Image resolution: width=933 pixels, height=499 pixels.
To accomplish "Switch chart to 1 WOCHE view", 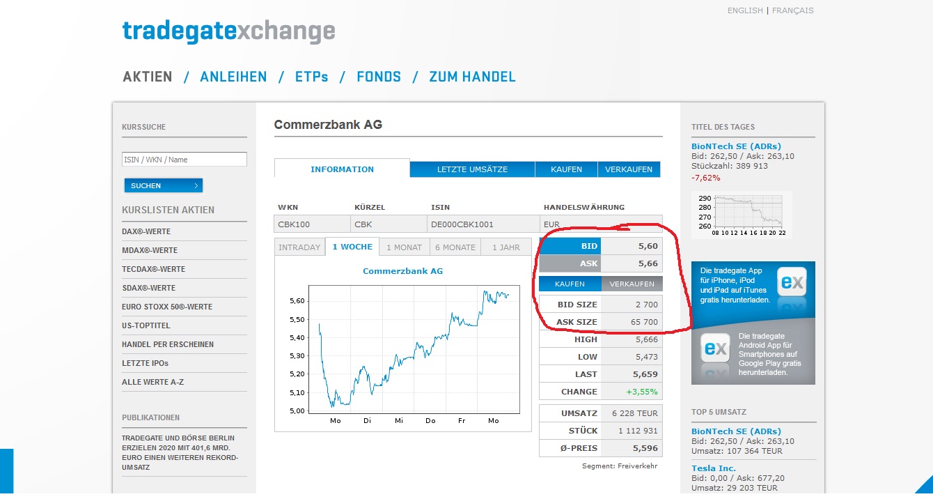I will [x=352, y=247].
